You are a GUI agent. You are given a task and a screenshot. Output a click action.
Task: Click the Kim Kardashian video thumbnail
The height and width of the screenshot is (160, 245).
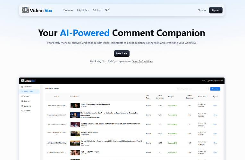tap(75, 115)
